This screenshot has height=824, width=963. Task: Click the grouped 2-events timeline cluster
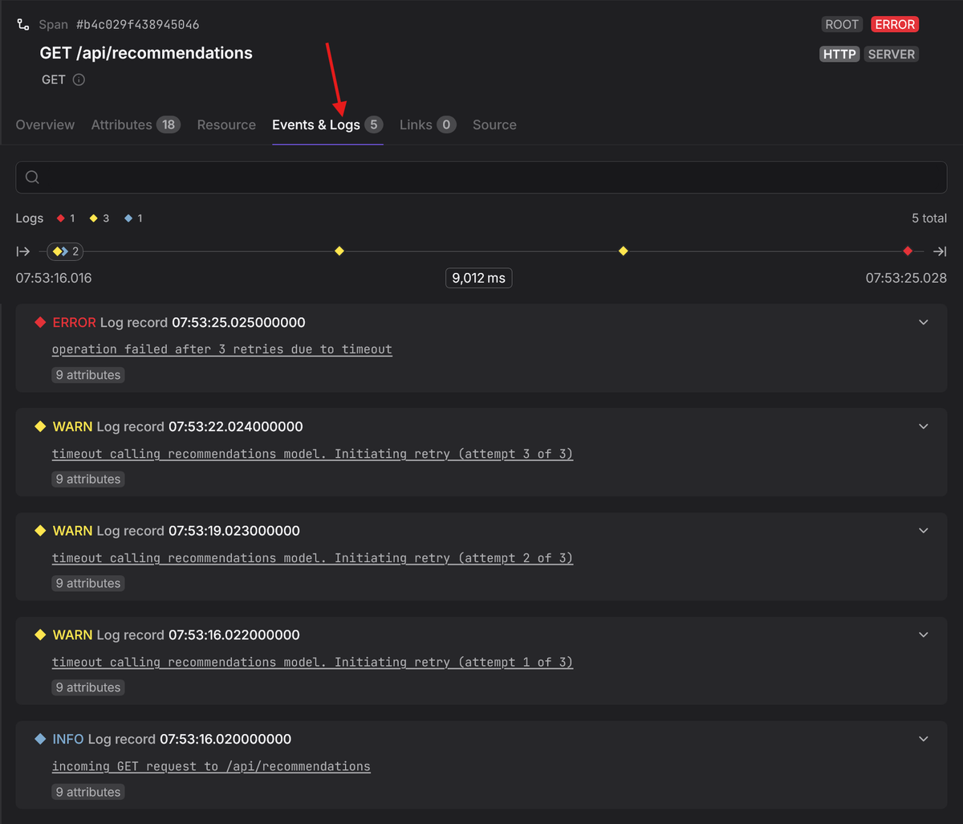pos(65,251)
